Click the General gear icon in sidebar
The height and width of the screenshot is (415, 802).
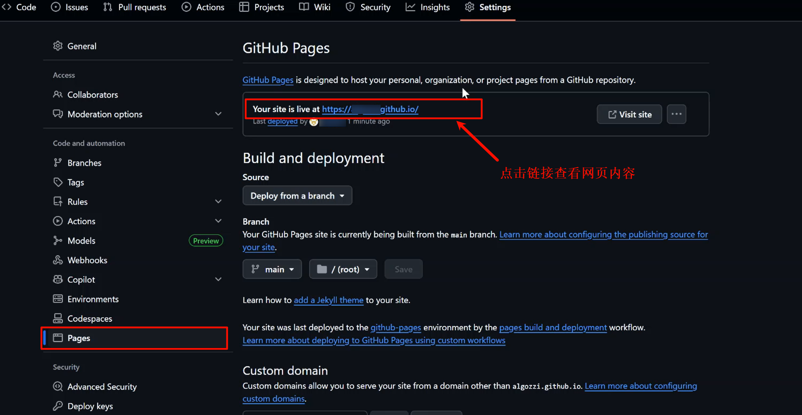click(x=58, y=46)
